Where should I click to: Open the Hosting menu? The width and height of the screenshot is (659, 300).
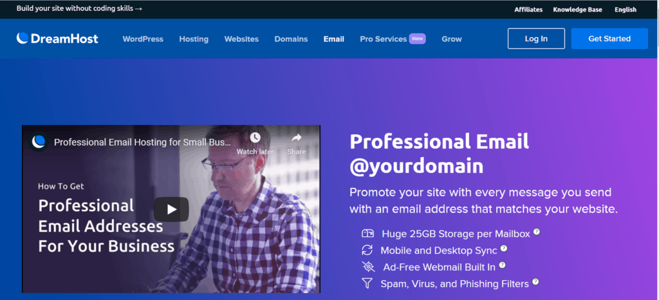coord(194,39)
